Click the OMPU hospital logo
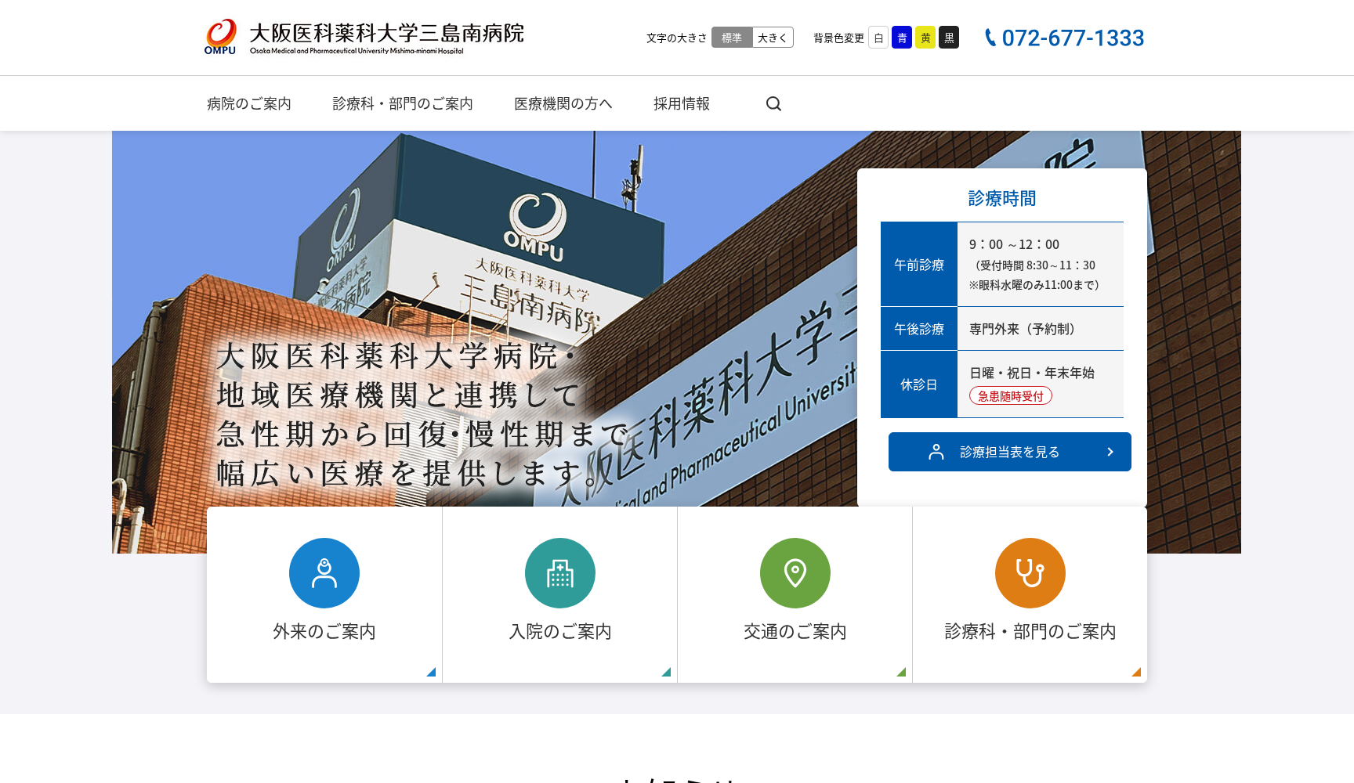Image resolution: width=1354 pixels, height=783 pixels. [222, 34]
